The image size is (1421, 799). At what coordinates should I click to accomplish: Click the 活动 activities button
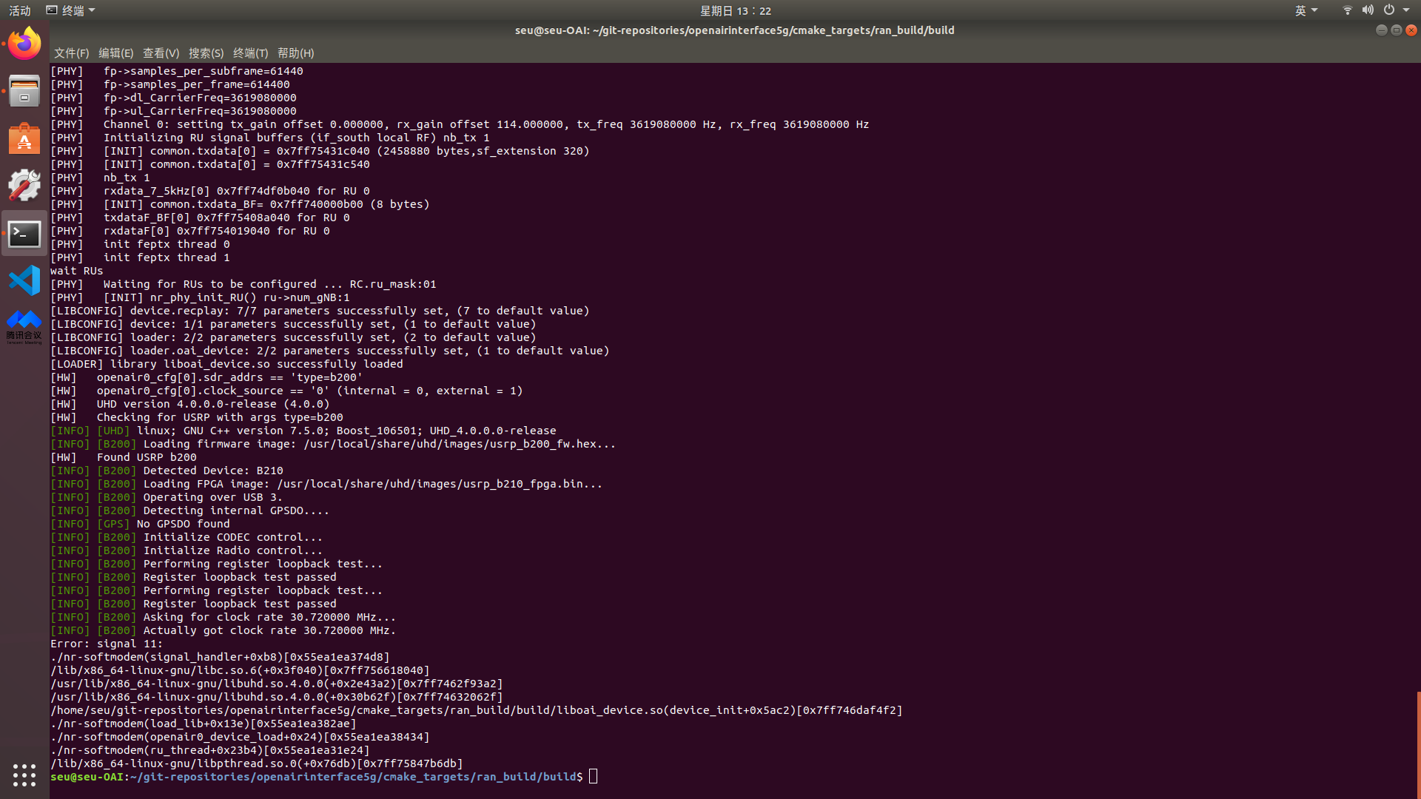[x=20, y=10]
